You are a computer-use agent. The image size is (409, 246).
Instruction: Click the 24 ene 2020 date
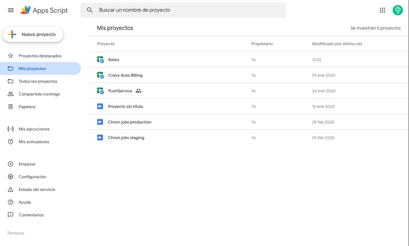point(324,91)
